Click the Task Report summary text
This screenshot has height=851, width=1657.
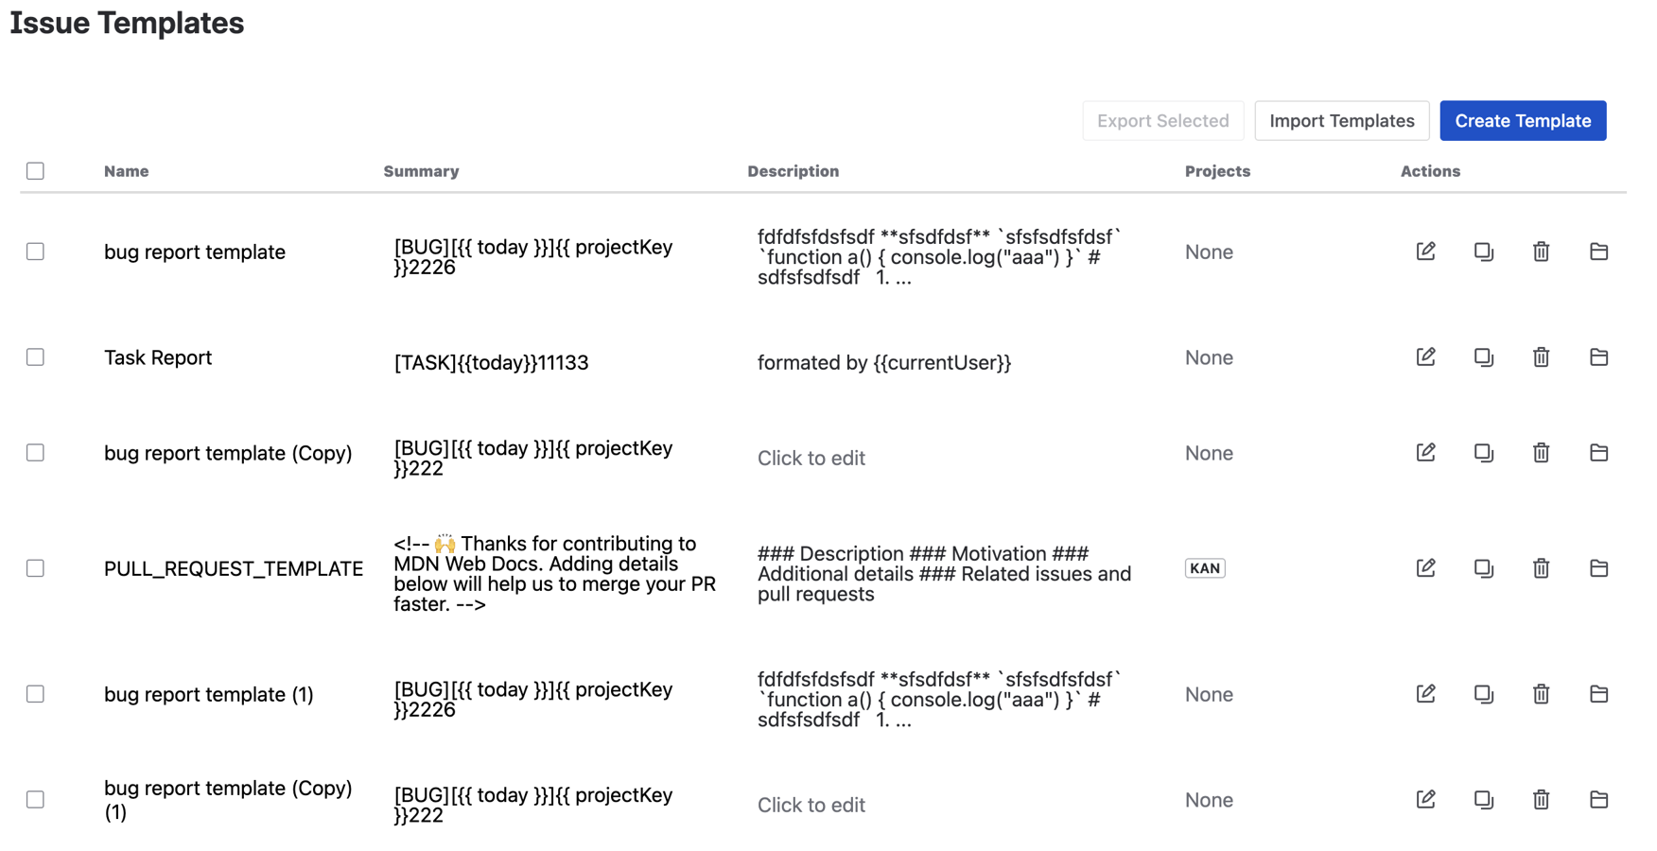pyautogui.click(x=491, y=363)
